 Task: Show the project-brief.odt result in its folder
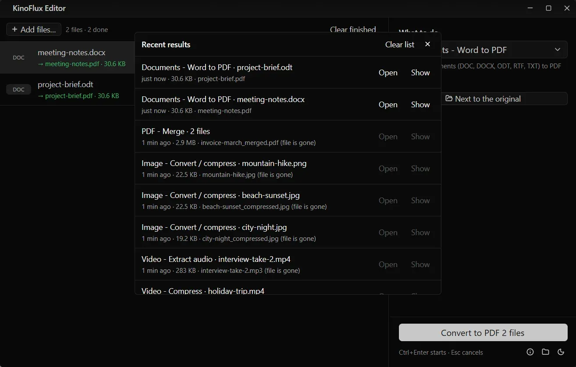pos(420,73)
